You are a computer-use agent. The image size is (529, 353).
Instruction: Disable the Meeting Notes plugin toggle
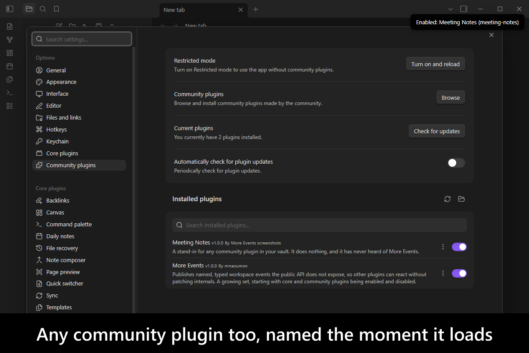pos(459,247)
